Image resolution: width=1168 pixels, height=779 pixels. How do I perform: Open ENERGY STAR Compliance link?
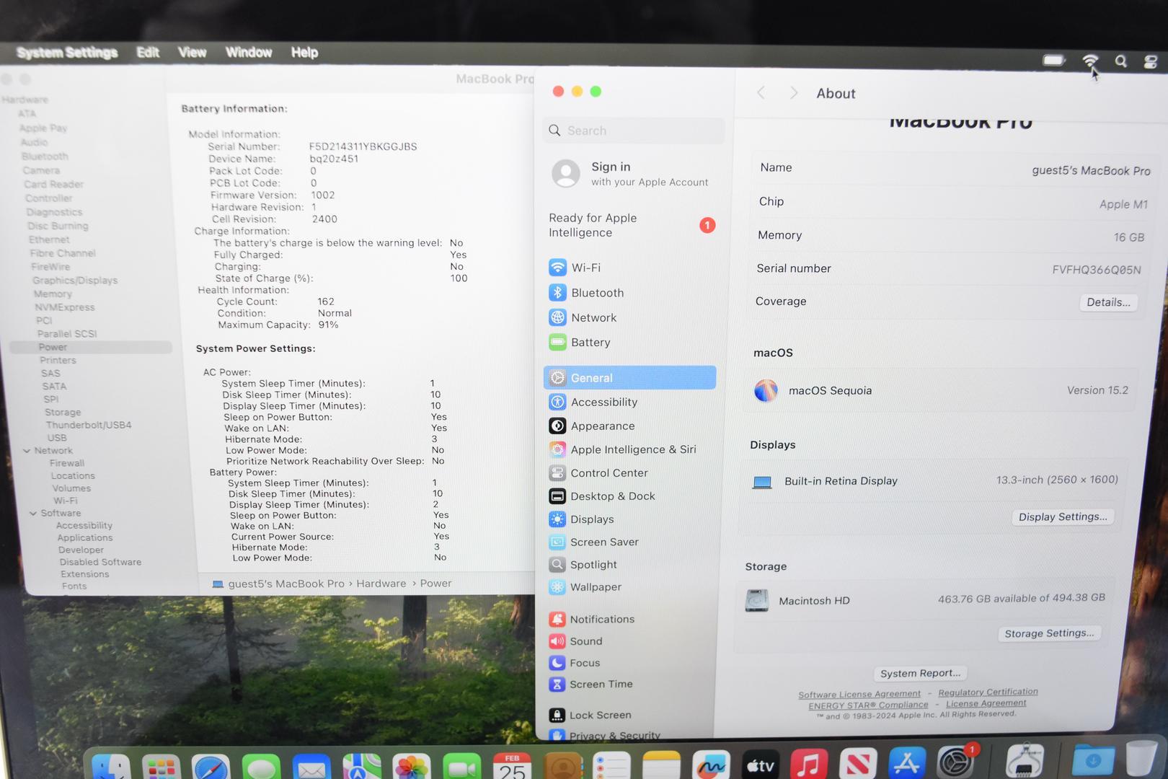868,705
